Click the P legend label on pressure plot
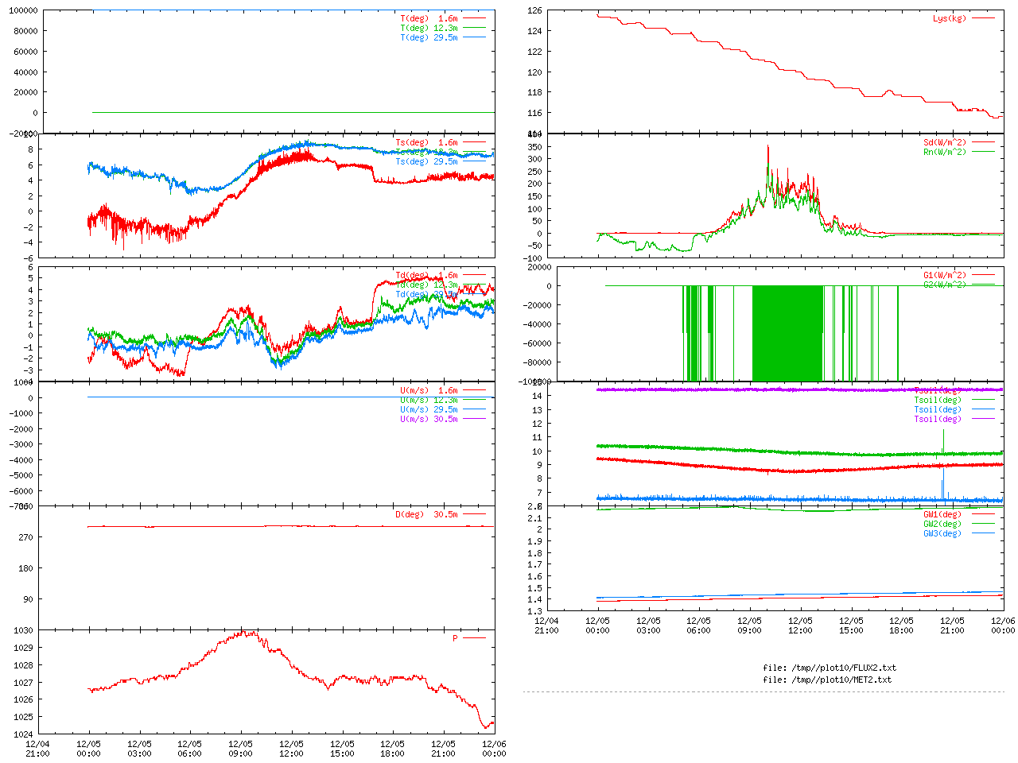Image resolution: width=1018 pixels, height=763 pixels. [x=455, y=638]
